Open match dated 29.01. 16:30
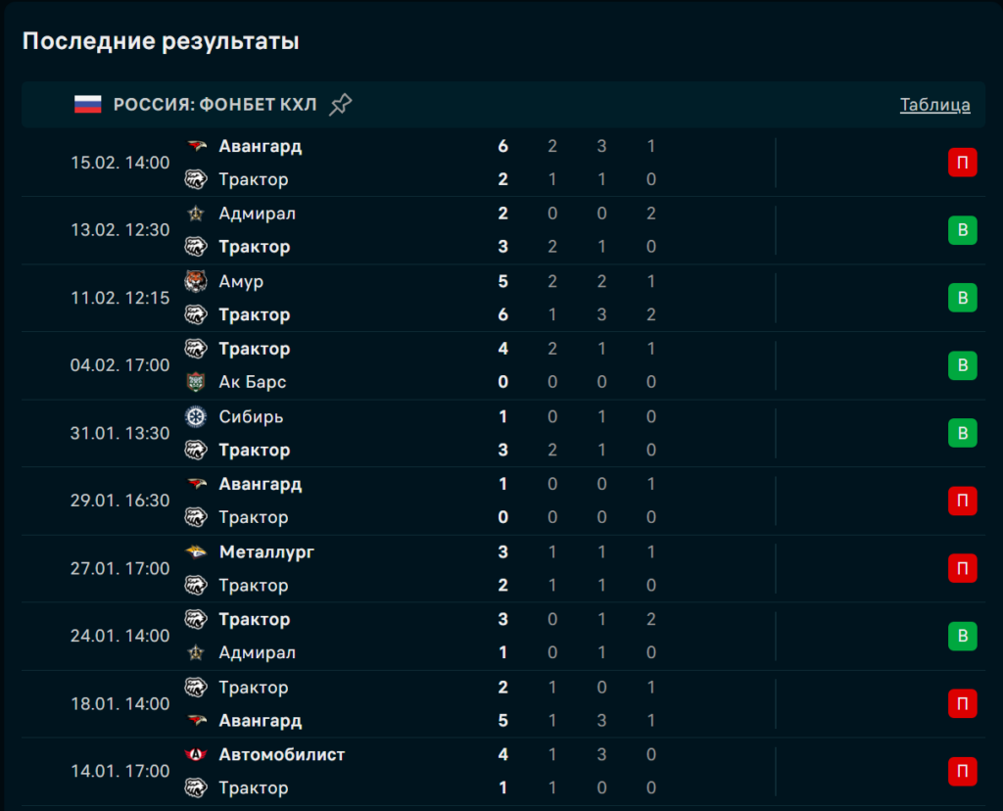1003x811 pixels. pyautogui.click(x=119, y=501)
